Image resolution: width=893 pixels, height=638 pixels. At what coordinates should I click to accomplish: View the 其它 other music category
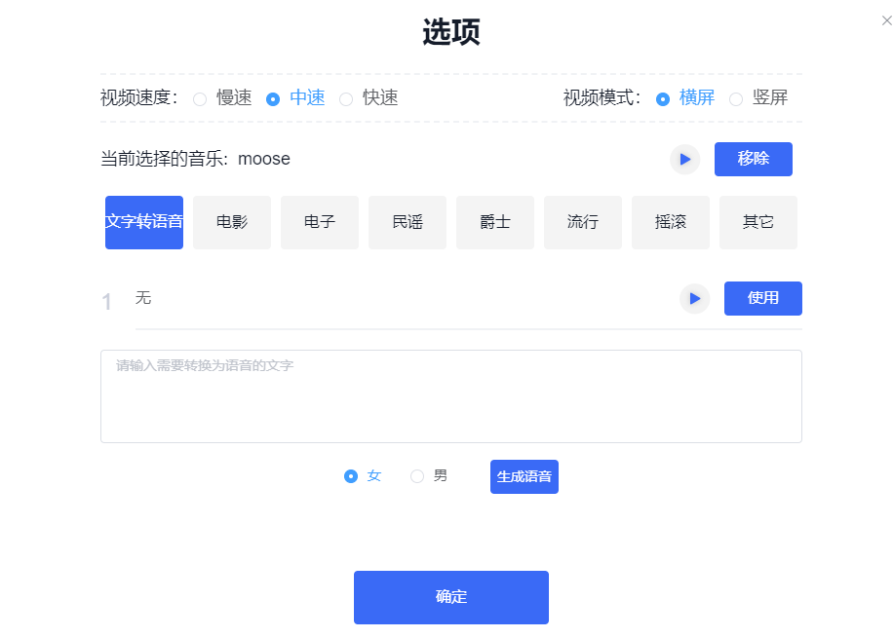pos(757,222)
